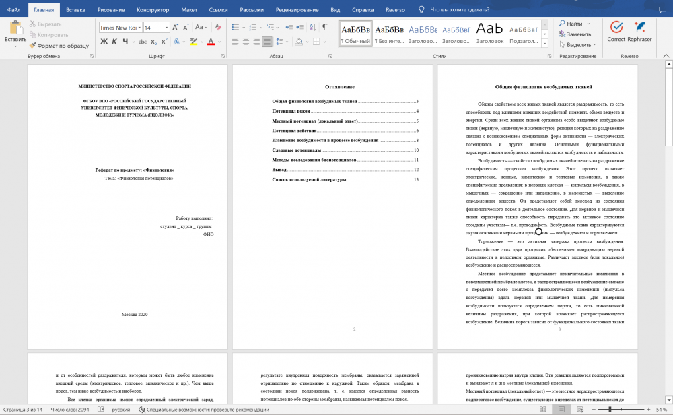Expand the underline style dropdown arrow
This screenshot has height=415, width=673.
pos(133,42)
